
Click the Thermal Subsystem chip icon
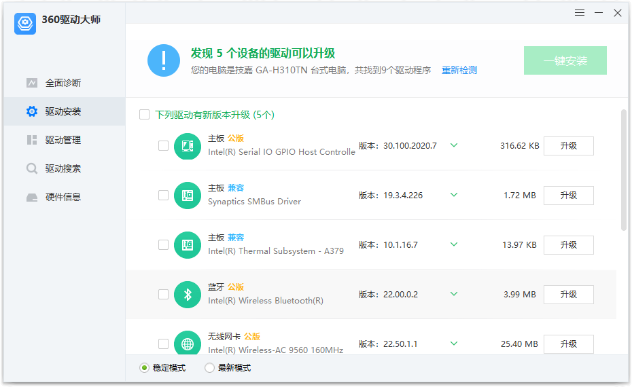(x=188, y=245)
